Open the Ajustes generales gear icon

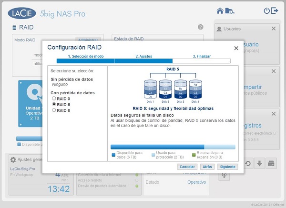pos(13,160)
